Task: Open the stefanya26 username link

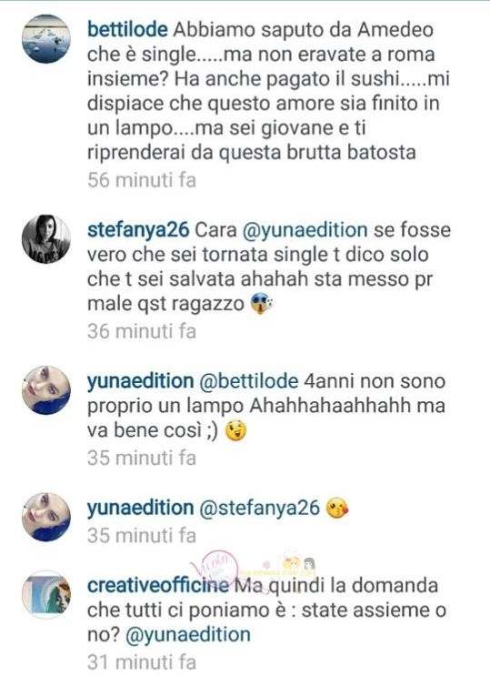Action: pyautogui.click(x=138, y=230)
